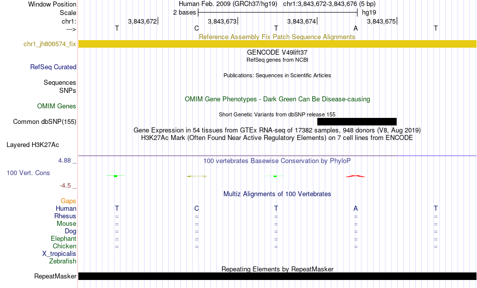Viewport: 477px width, 288px height.
Task: Click the 100 Vert. Cons track label
Action: tap(28, 173)
